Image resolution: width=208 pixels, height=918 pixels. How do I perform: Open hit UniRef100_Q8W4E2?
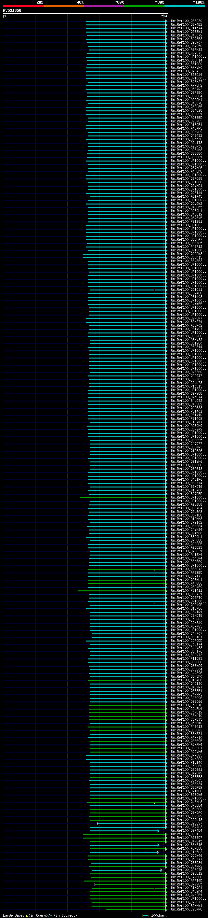tap(187, 25)
